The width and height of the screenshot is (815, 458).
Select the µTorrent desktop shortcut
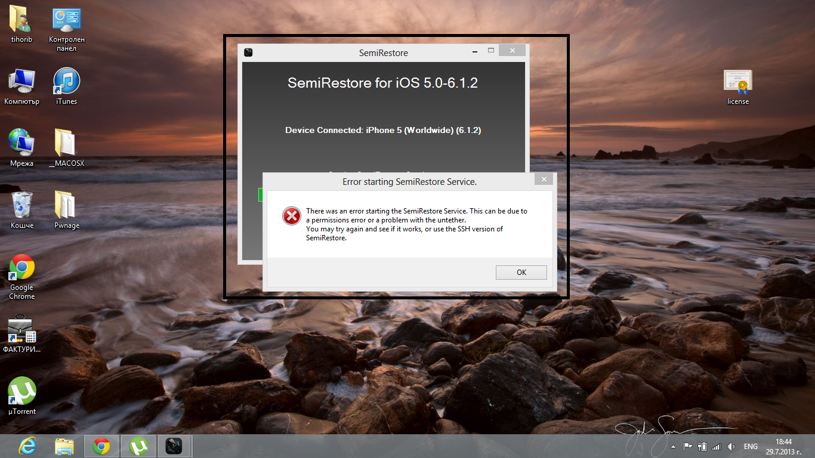coord(22,396)
